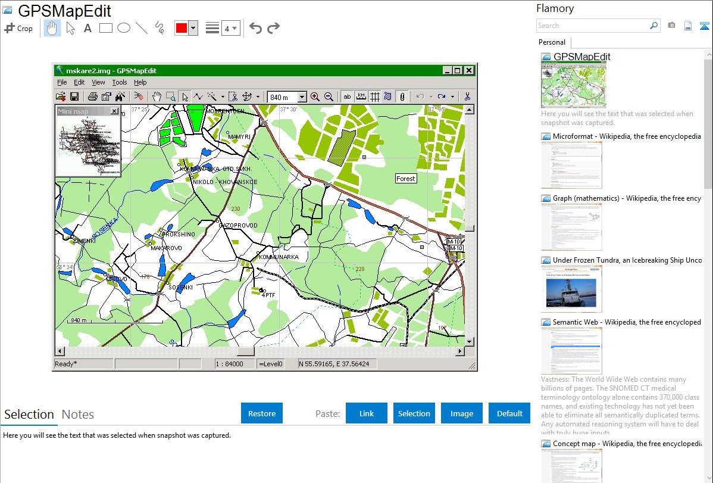Click the Paste Default button
Screen dimensions: 713x483
point(509,413)
